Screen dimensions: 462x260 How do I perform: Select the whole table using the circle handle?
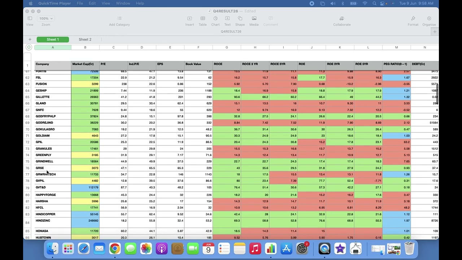tap(29, 47)
